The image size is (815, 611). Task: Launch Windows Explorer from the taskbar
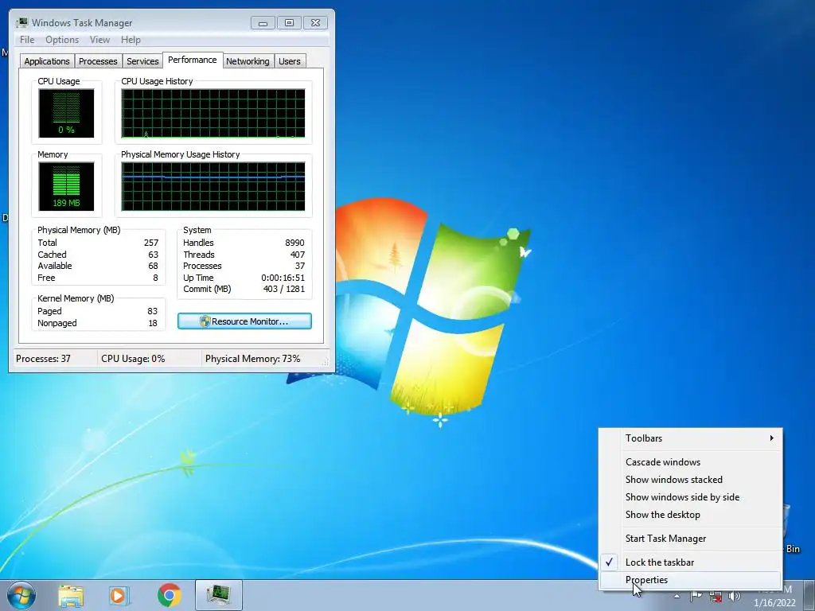coord(71,596)
